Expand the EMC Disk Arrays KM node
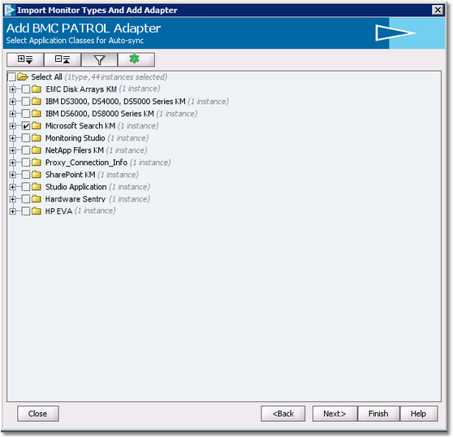 click(12, 89)
